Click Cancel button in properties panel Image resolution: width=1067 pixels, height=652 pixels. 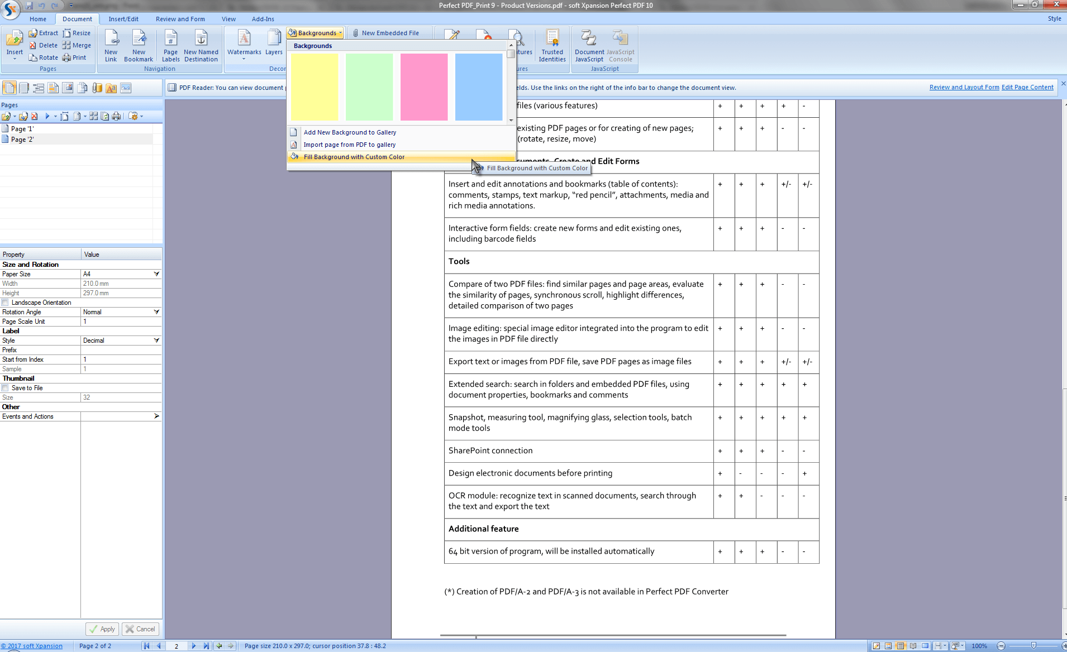[141, 629]
